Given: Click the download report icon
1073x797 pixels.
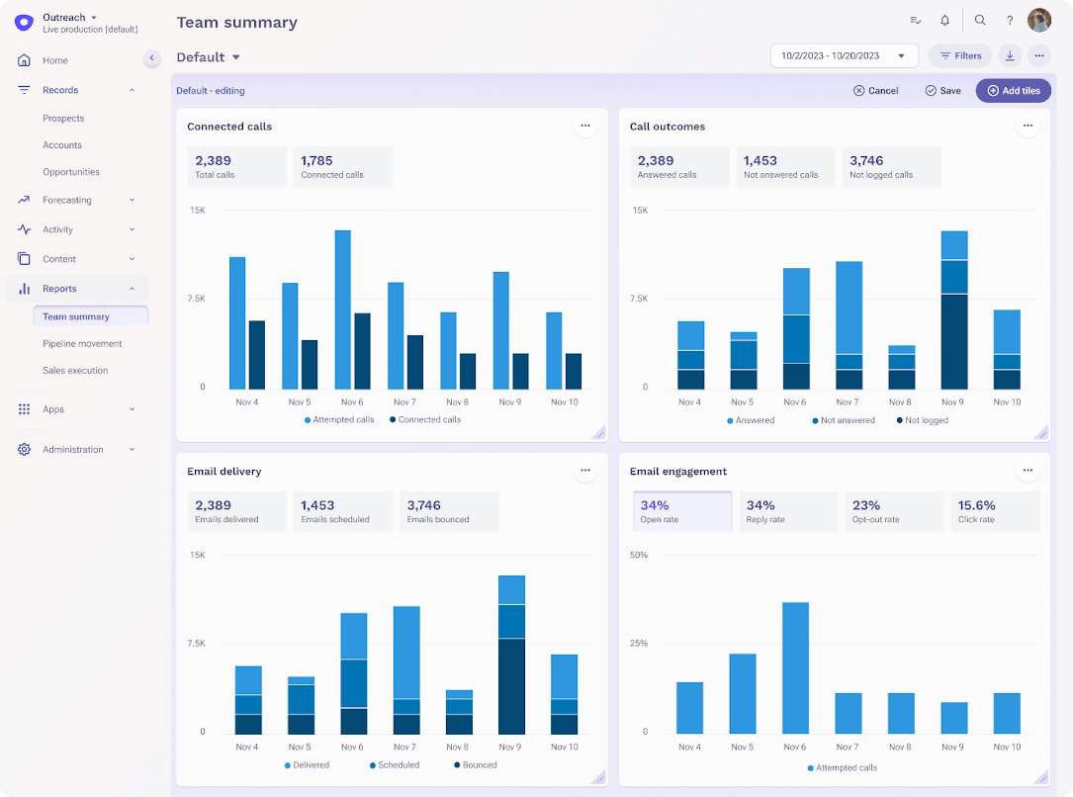Looking at the screenshot, I should pos(1009,55).
